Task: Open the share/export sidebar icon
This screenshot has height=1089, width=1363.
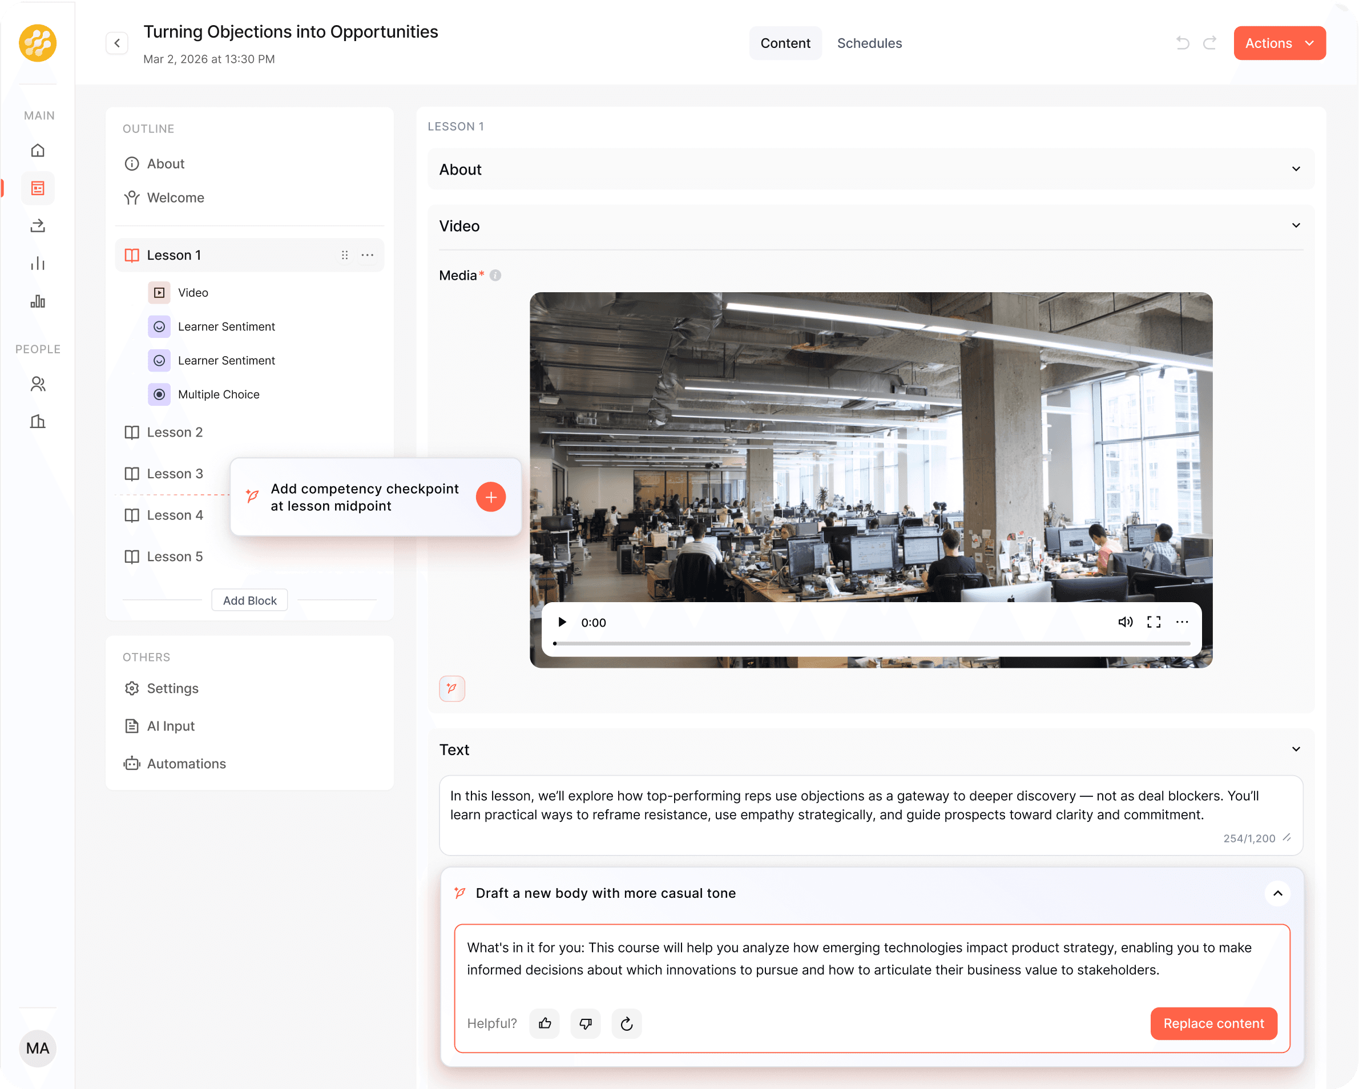Action: (x=38, y=225)
